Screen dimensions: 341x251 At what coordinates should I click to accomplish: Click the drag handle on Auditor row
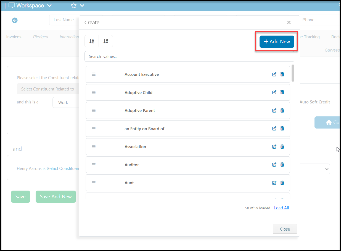[x=94, y=165]
